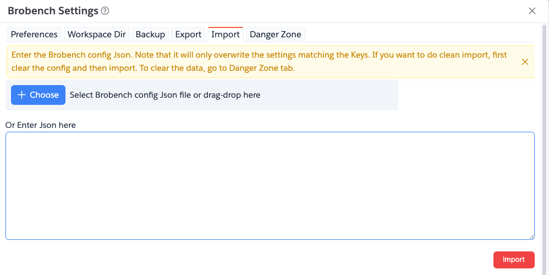Switch to the Preferences tab
The image size is (549, 275).
coord(34,35)
